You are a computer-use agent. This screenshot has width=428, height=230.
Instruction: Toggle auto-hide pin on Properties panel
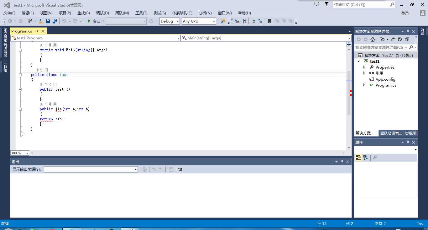pyautogui.click(x=408, y=142)
